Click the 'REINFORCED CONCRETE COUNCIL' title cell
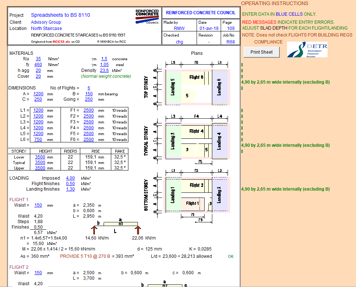The image size is (356, 287). [201, 13]
